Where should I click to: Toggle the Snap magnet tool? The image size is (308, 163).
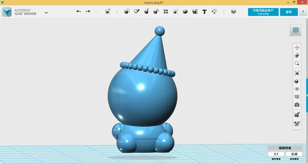point(214,12)
